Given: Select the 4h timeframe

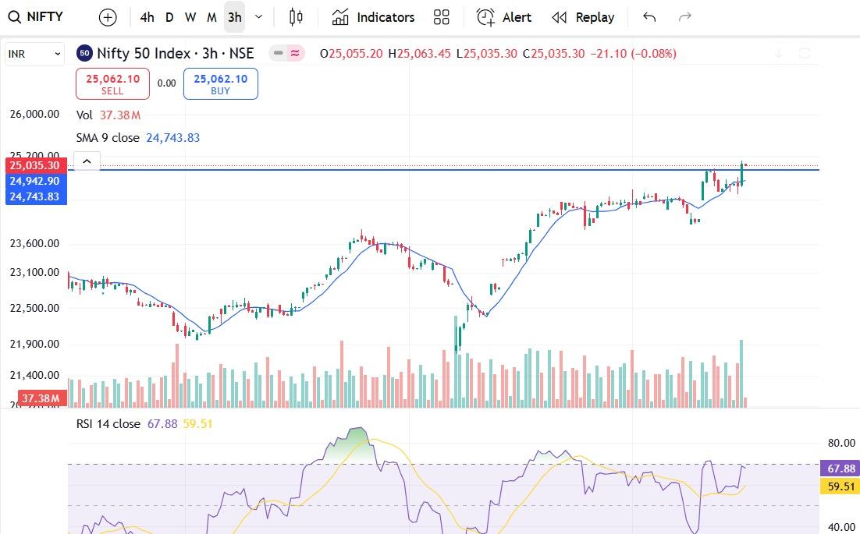Looking at the screenshot, I should 147,17.
